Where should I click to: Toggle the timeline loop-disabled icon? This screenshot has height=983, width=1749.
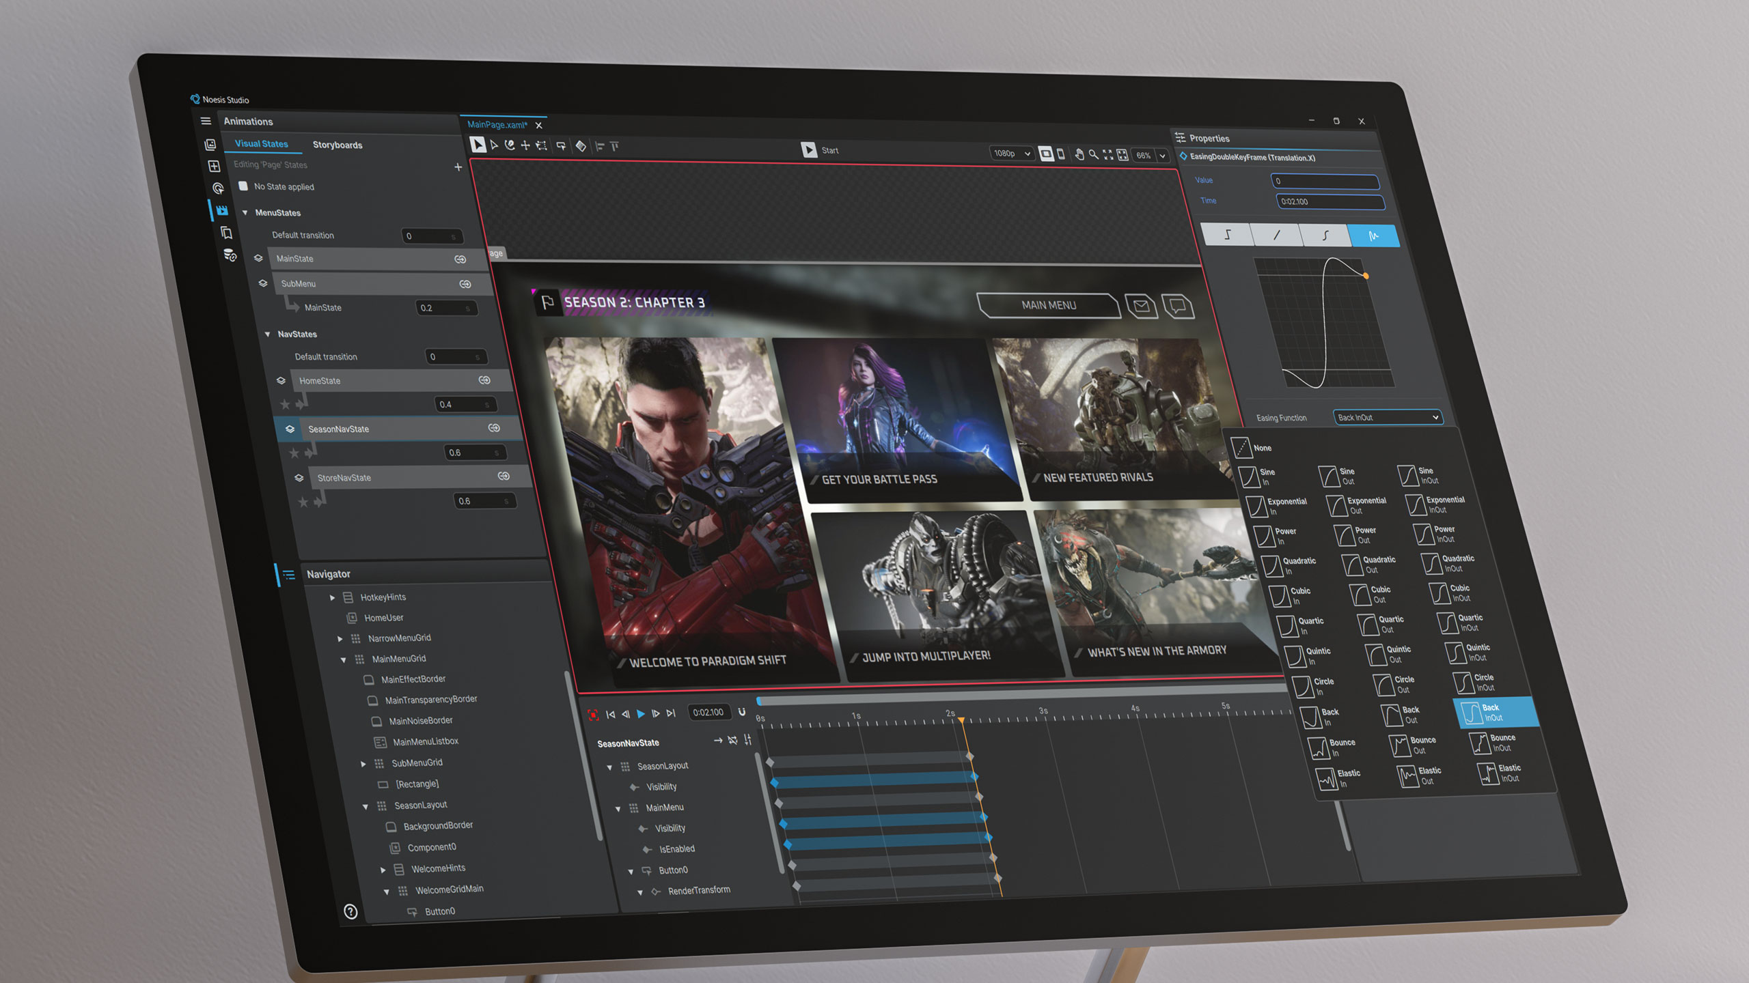[732, 741]
